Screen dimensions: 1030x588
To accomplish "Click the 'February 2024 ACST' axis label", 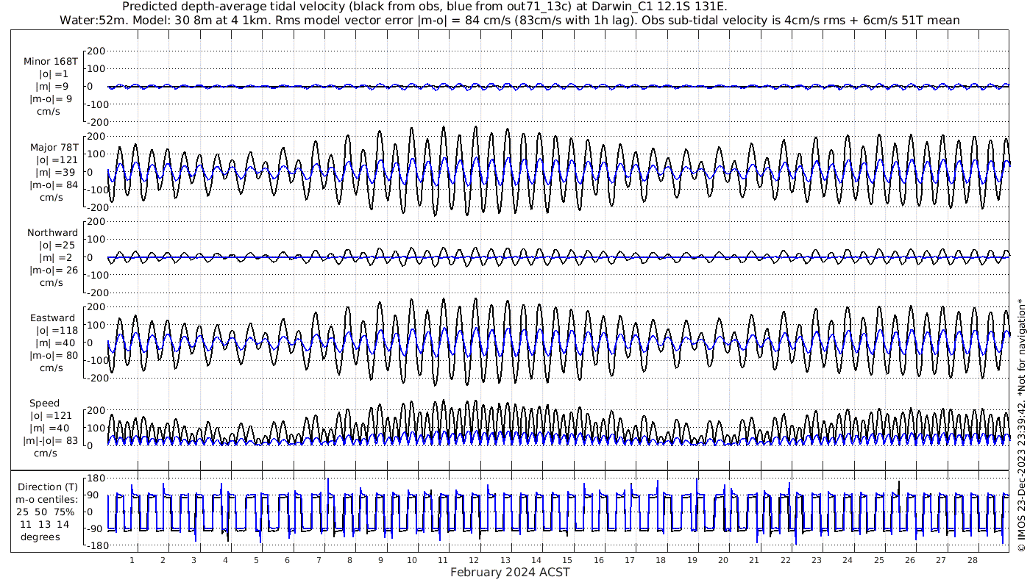I will pyautogui.click(x=510, y=573).
